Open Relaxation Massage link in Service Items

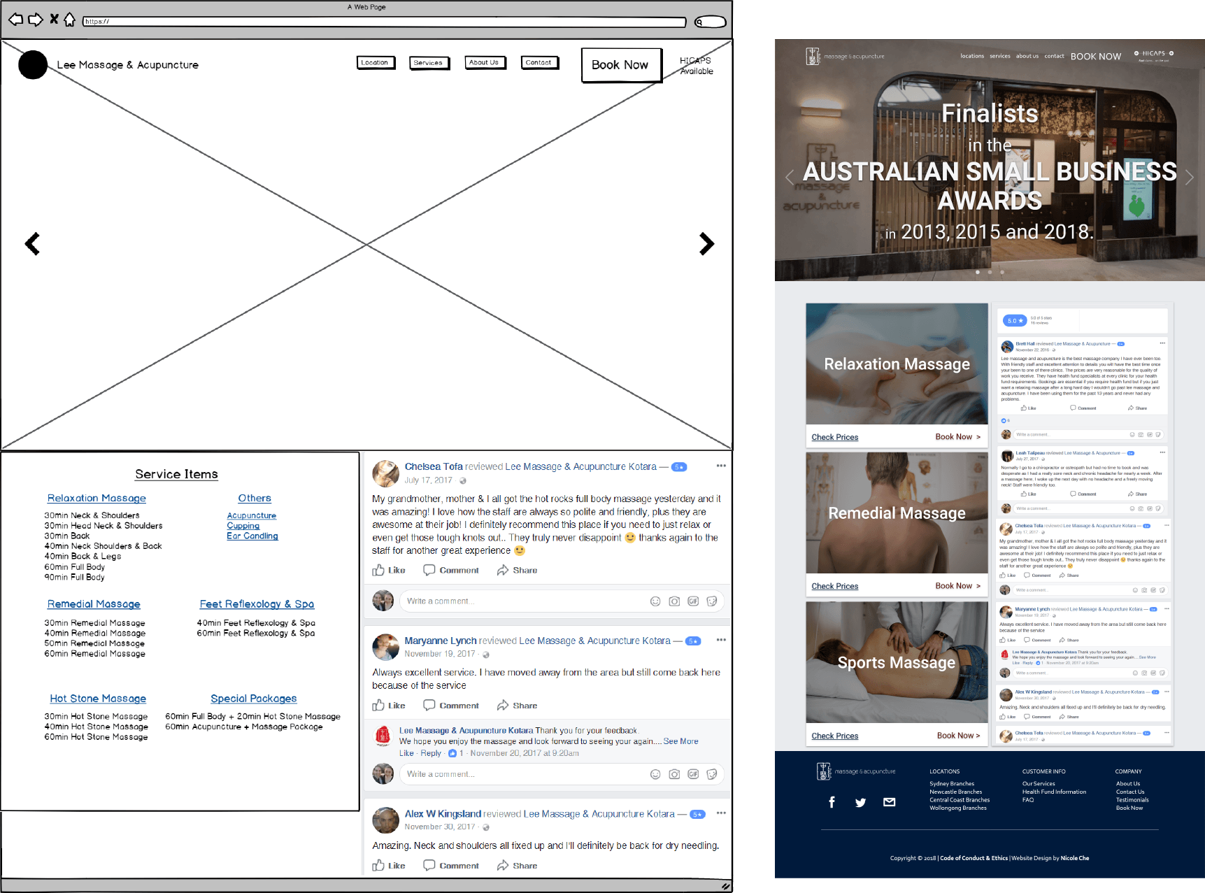pyautogui.click(x=97, y=498)
